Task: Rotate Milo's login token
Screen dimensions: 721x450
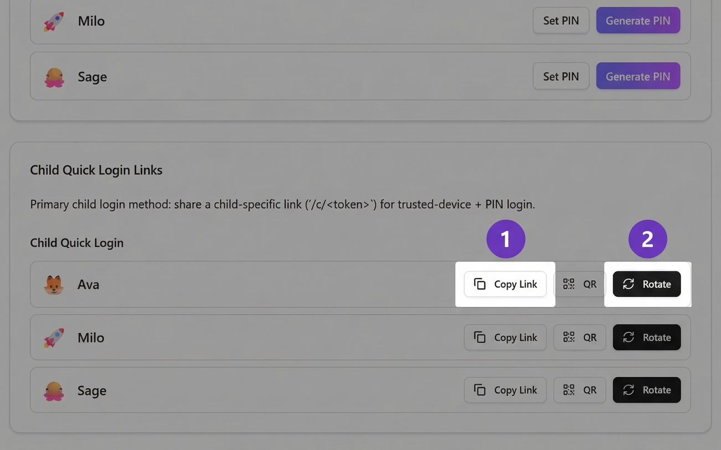Action: click(647, 337)
